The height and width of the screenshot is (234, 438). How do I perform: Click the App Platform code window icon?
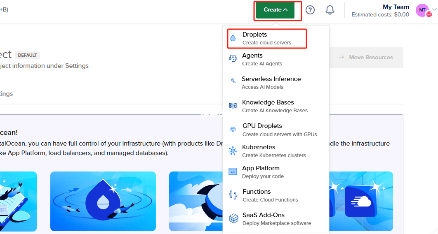(233, 171)
